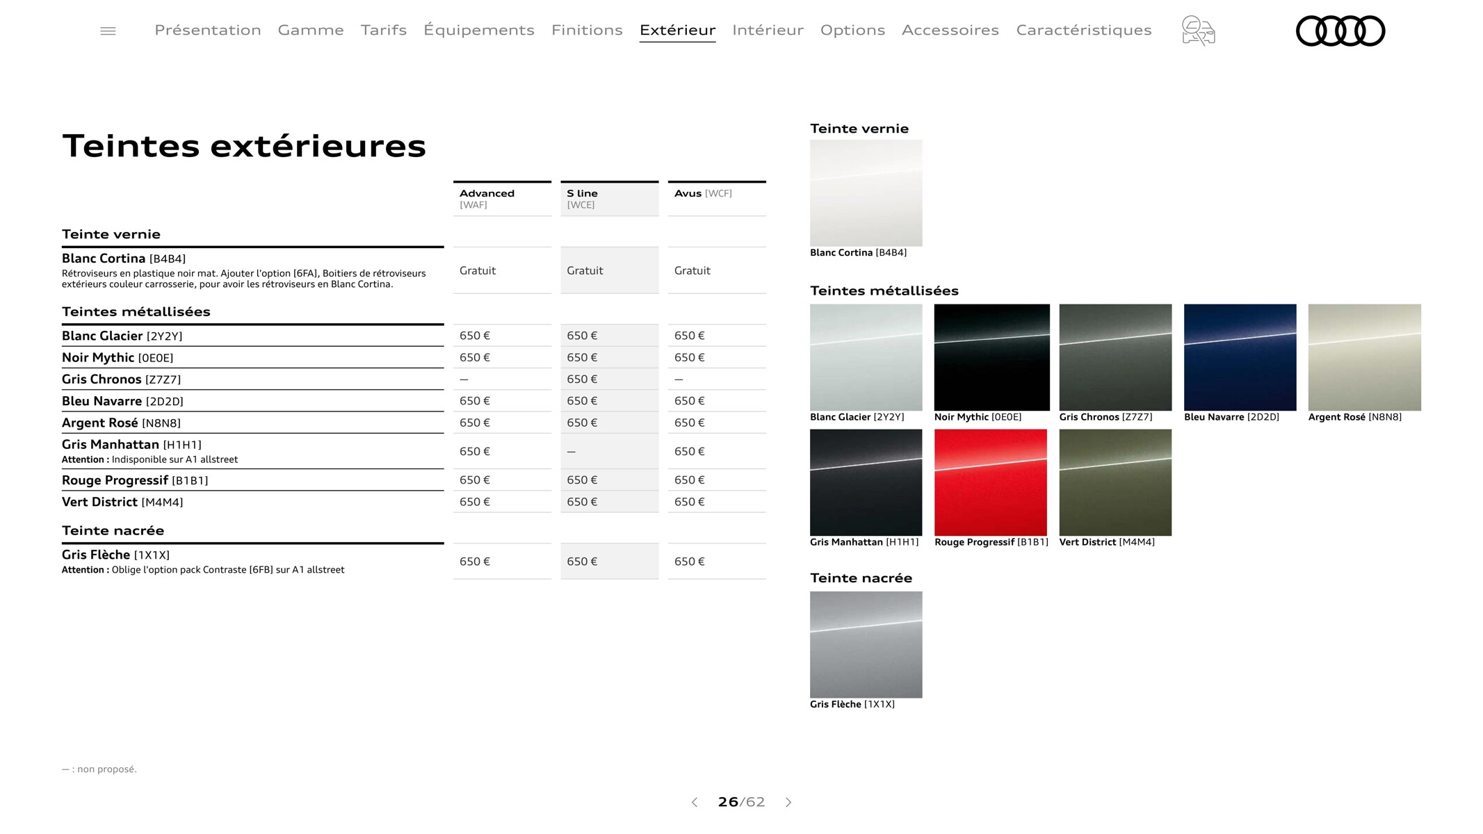This screenshot has width=1483, height=834.
Task: Click the Gris Chronos color swatch
Action: [x=1115, y=357]
